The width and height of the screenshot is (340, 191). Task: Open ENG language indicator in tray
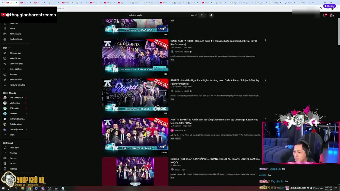pos(321,188)
